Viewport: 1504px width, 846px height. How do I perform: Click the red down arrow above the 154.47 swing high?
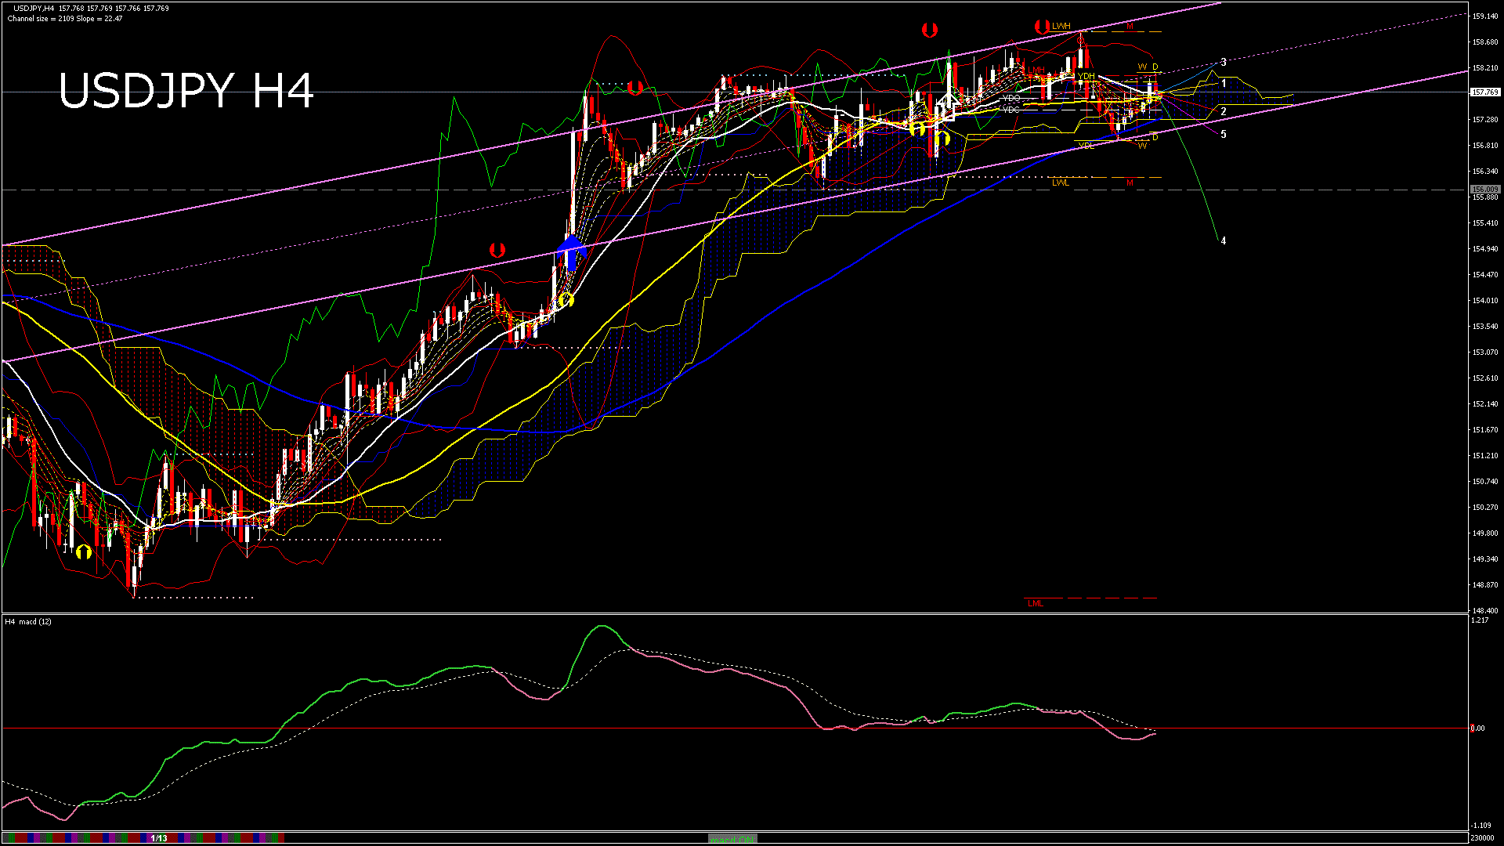[x=497, y=251]
